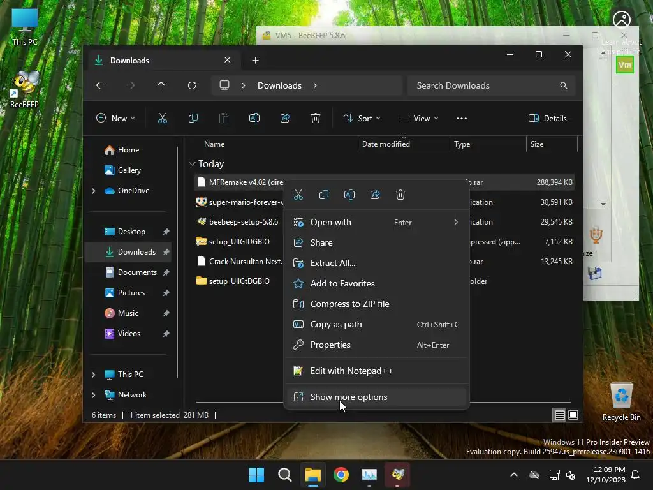Open Gallery in navigation pane
This screenshot has width=653, height=490.
point(129,170)
